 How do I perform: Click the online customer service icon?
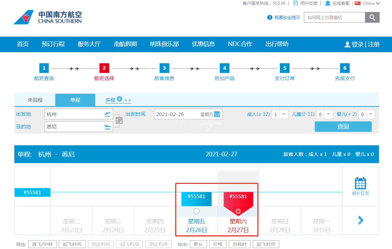(328, 3)
